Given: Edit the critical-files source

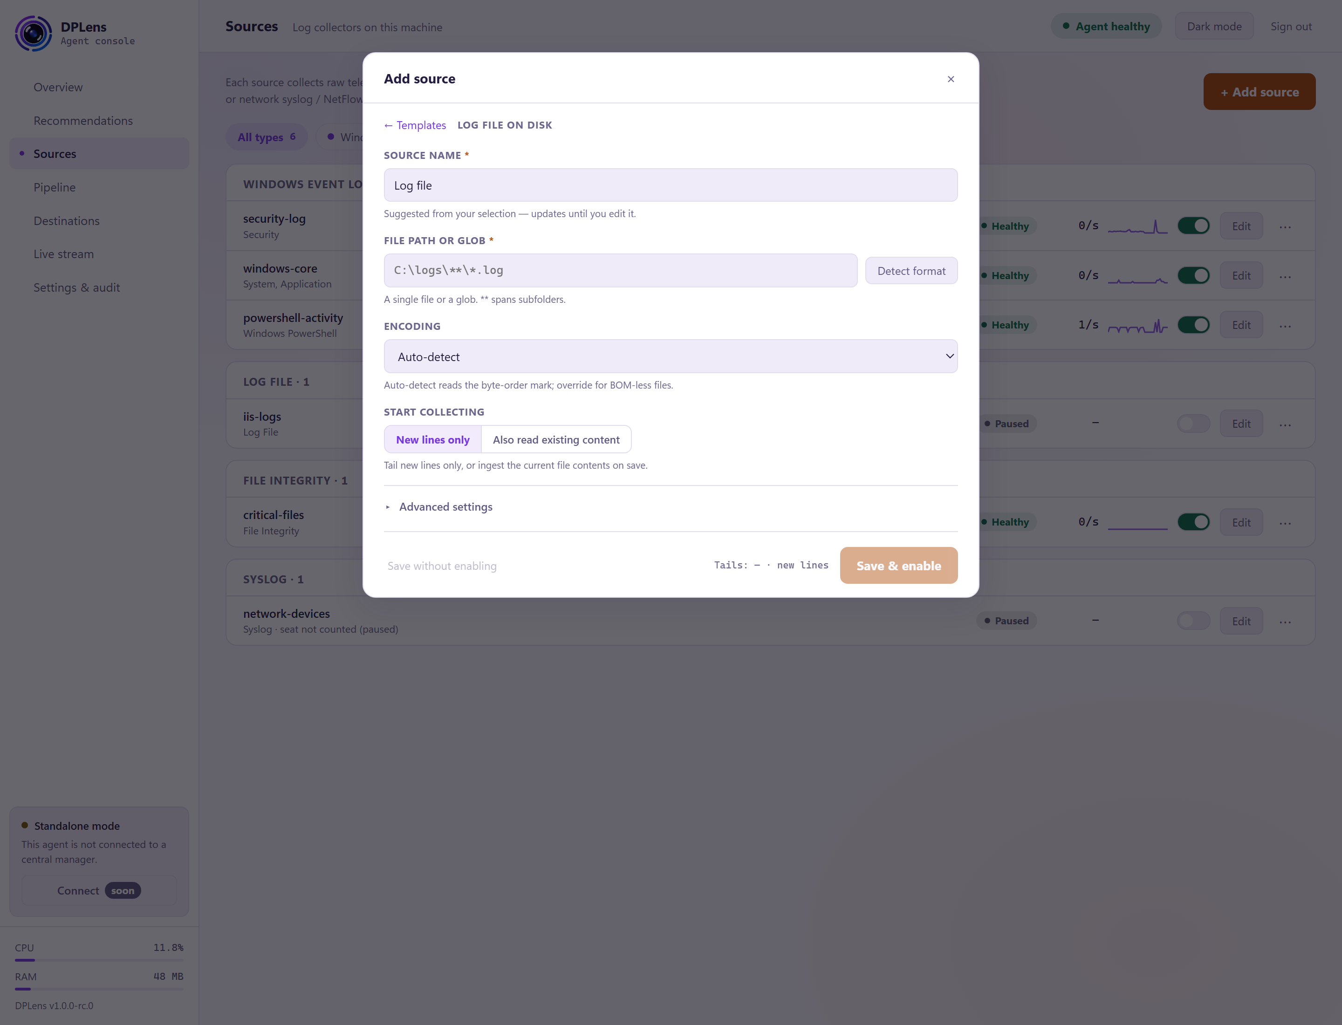Looking at the screenshot, I should [1241, 523].
